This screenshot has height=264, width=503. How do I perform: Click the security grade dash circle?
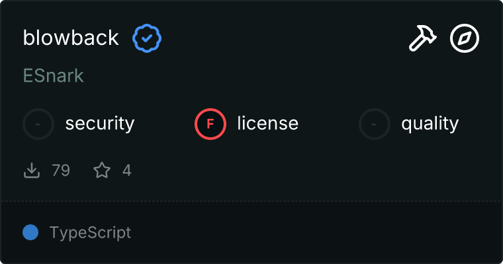(x=38, y=123)
